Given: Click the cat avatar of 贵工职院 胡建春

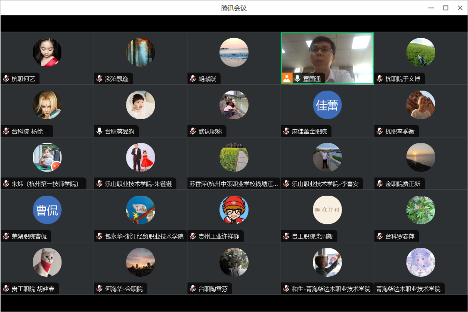Looking at the screenshot, I should coord(47,263).
